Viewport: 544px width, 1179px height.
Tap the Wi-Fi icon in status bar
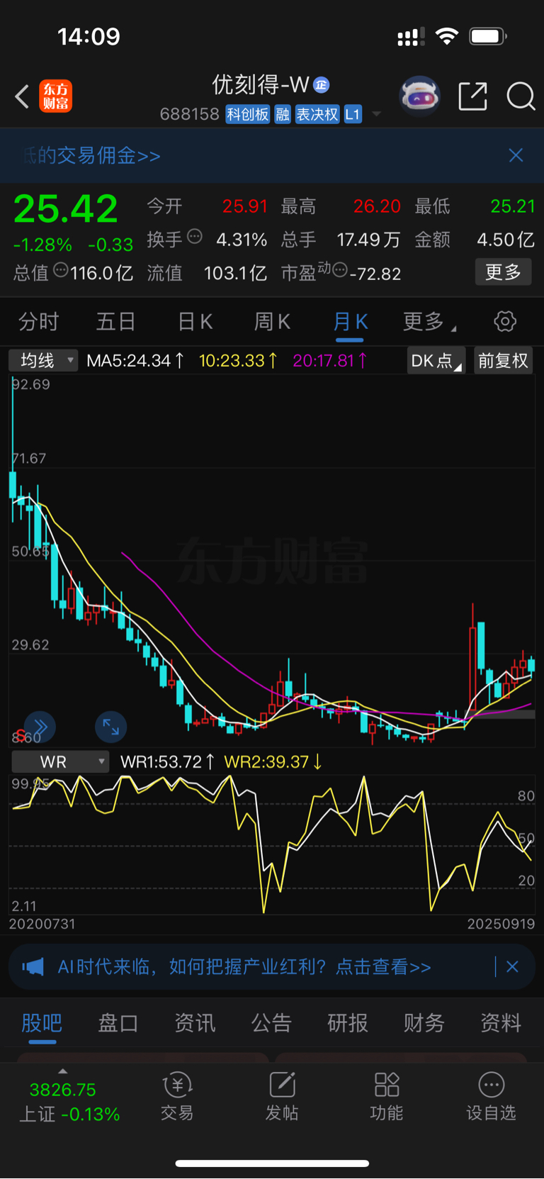point(446,36)
